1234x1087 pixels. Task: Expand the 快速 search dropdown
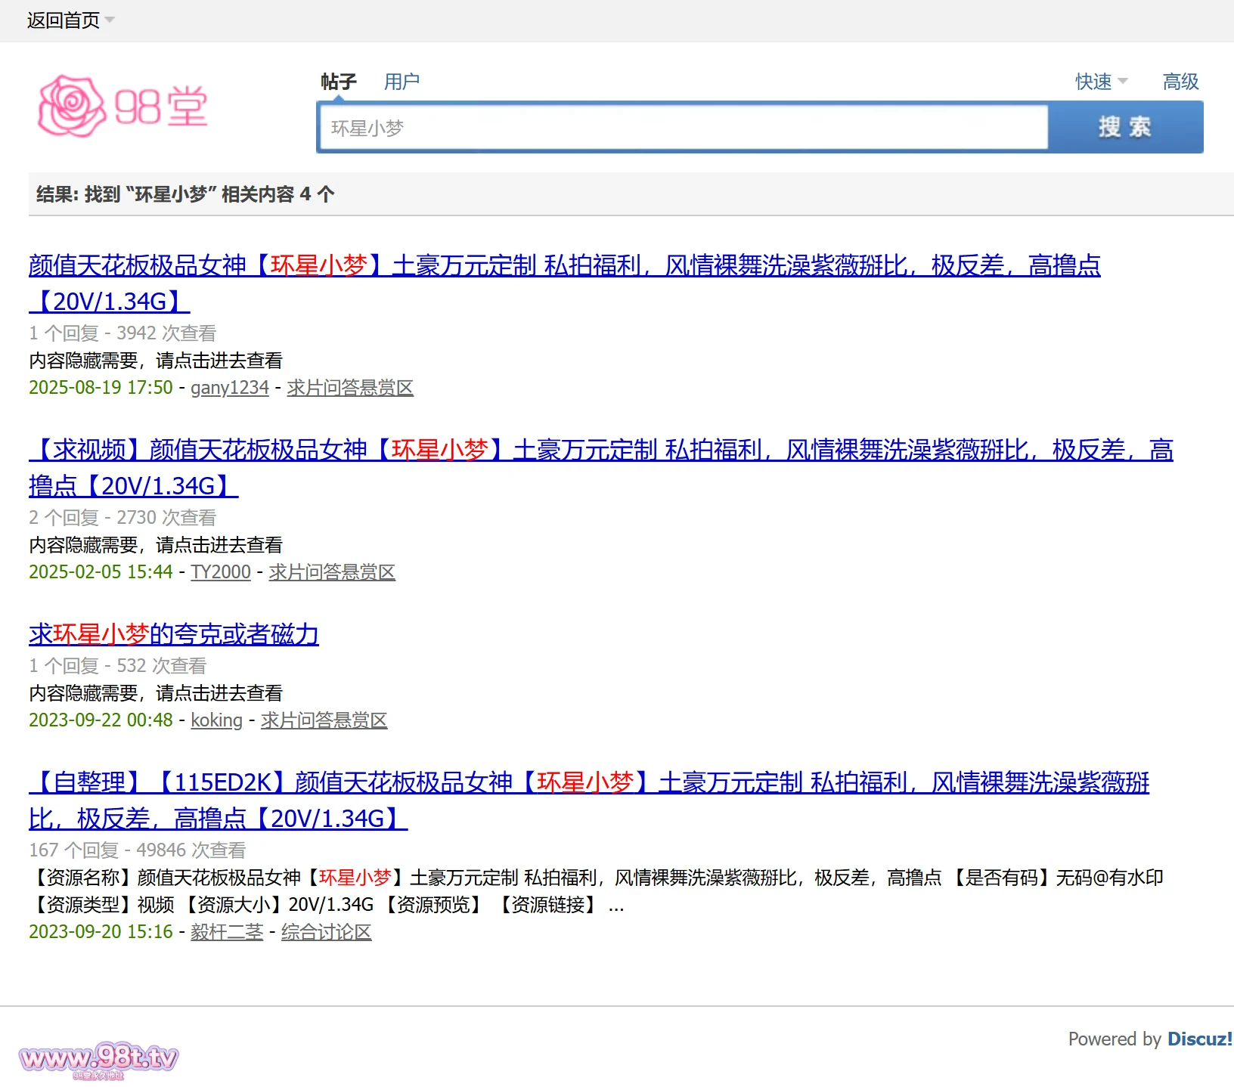click(1101, 82)
